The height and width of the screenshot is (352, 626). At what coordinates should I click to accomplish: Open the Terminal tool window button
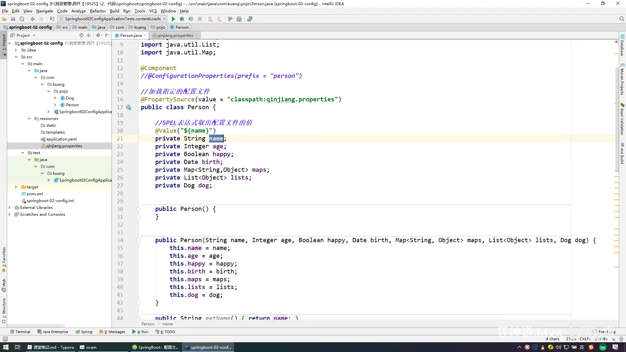(x=20, y=332)
